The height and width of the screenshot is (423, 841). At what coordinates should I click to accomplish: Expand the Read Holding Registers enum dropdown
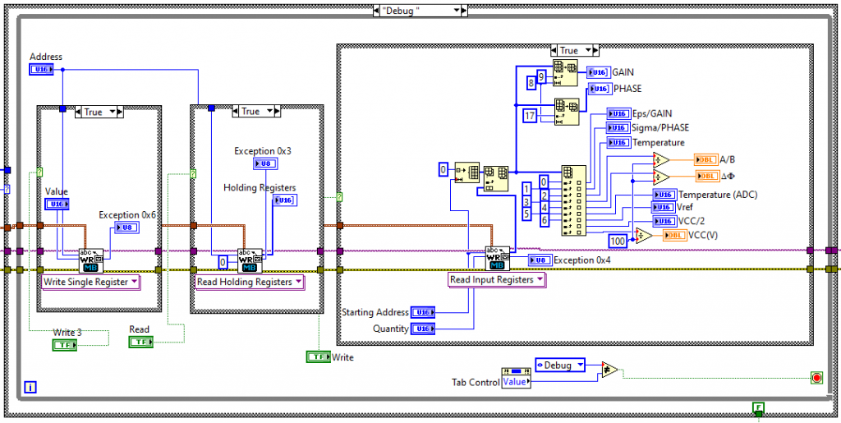[x=249, y=283]
